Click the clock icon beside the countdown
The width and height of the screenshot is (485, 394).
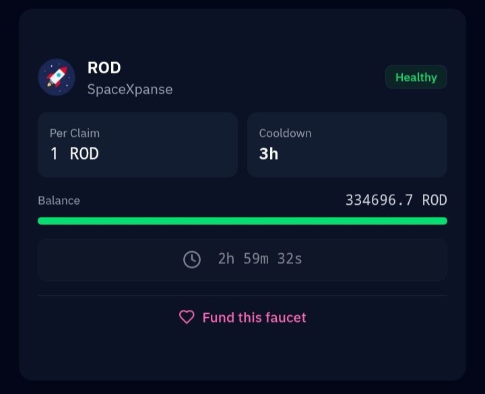click(192, 259)
